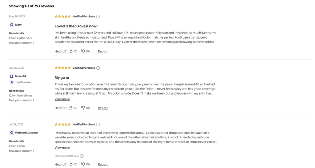Click thumbs up on Mary's review
The width and height of the screenshot is (315, 168).
pyautogui.click(x=71, y=51)
